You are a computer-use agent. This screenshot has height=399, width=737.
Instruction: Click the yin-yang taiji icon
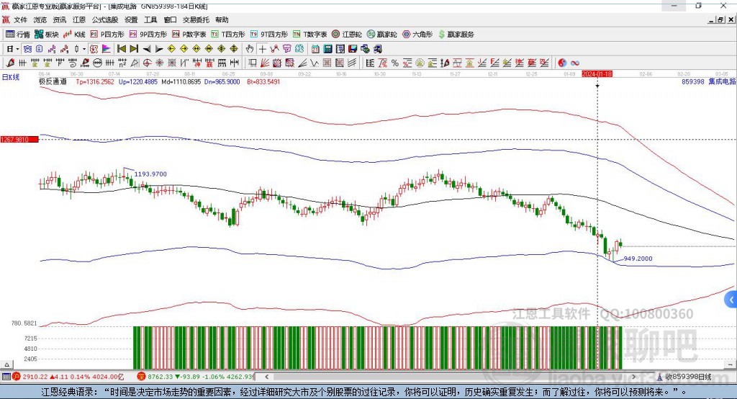(x=562, y=63)
